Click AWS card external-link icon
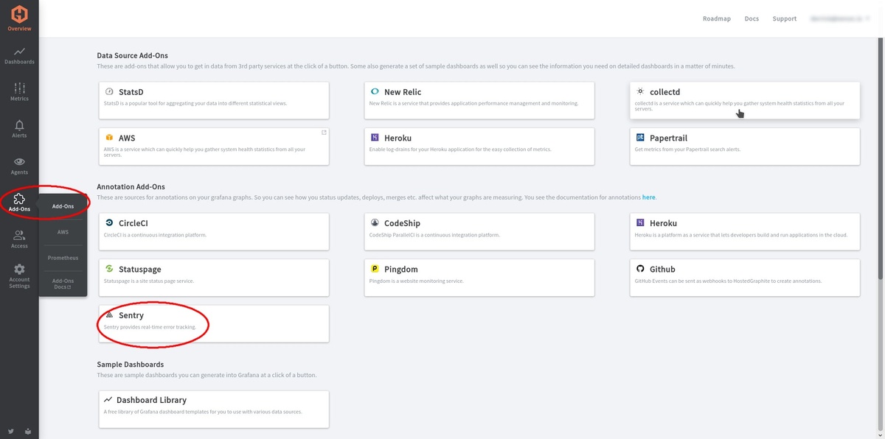Image resolution: width=885 pixels, height=439 pixels. [324, 133]
